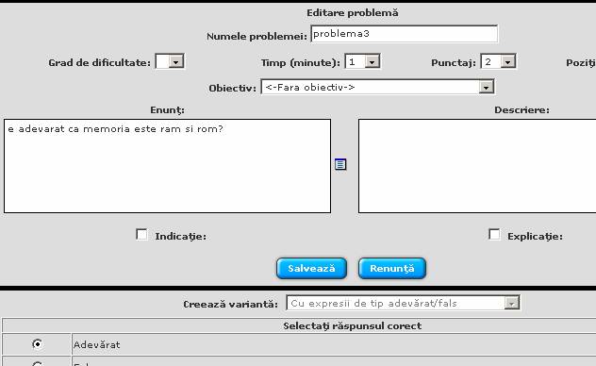
Task: Click the Selectați răspunsul corect header
Action: tap(352, 326)
